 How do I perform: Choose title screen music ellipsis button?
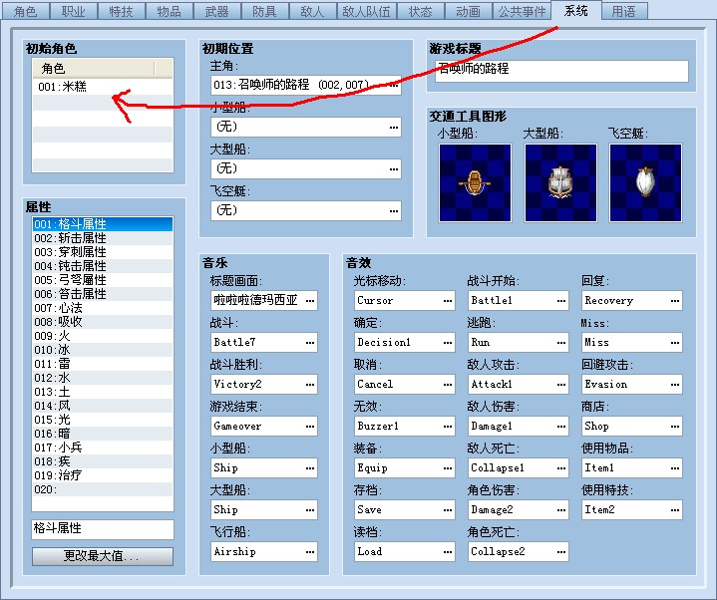(310, 301)
